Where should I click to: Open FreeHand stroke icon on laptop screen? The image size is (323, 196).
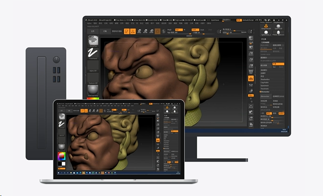[x=61, y=124]
